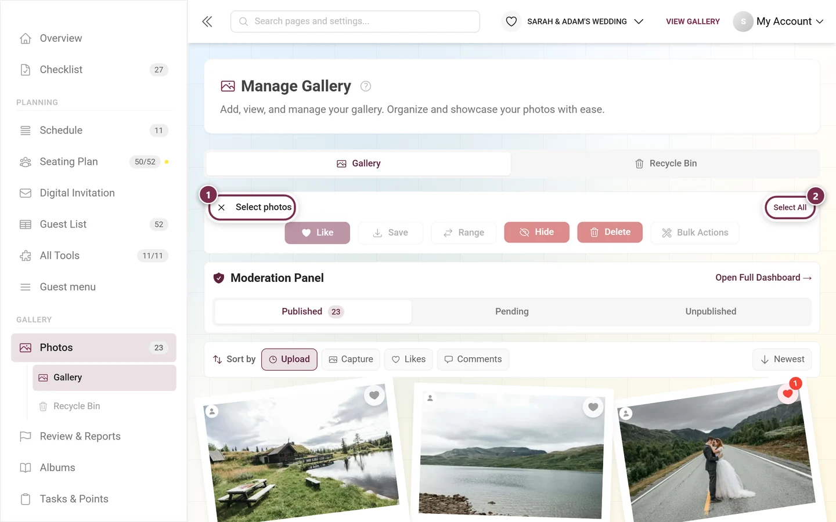Viewport: 836px width, 522px height.
Task: Click the Select photos label
Action: [264, 207]
